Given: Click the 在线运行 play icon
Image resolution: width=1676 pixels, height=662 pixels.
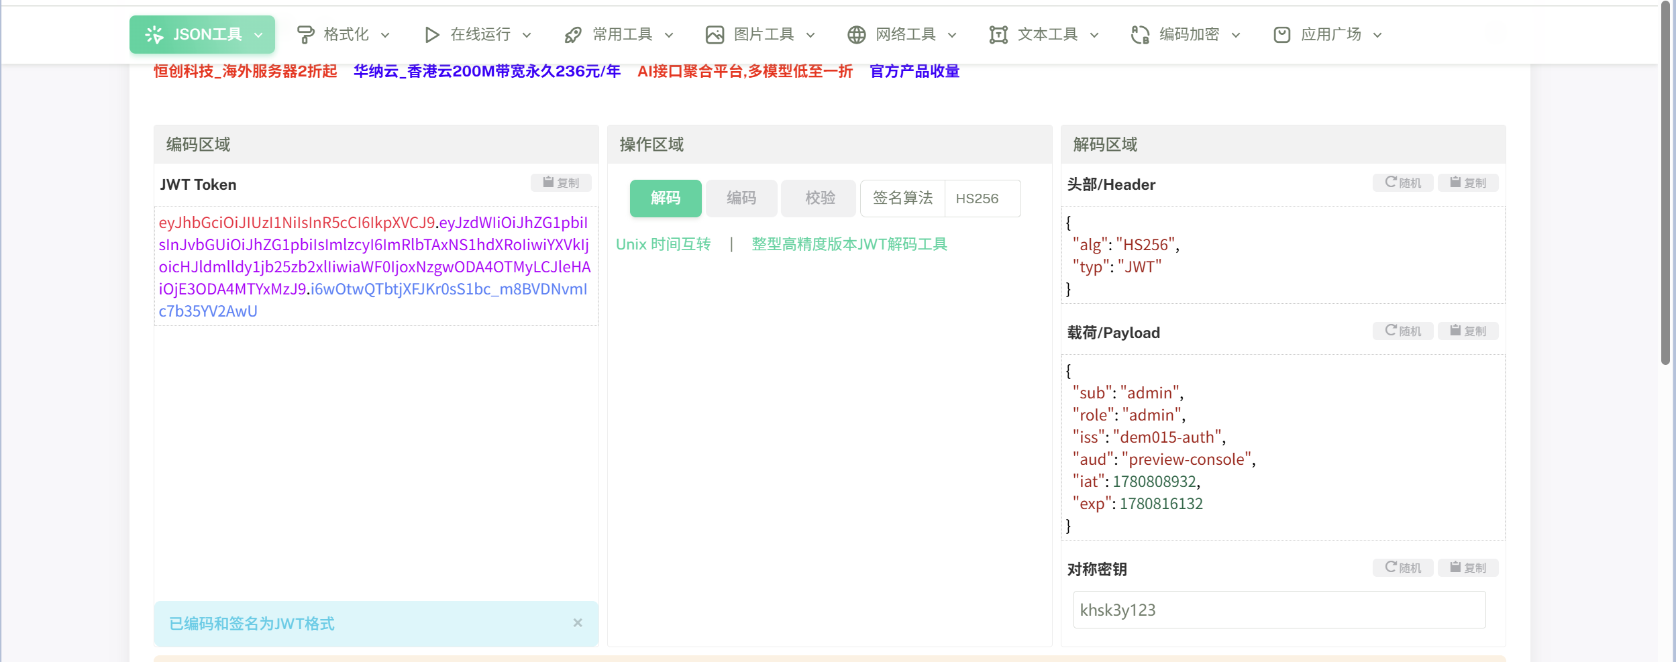Looking at the screenshot, I should point(432,35).
